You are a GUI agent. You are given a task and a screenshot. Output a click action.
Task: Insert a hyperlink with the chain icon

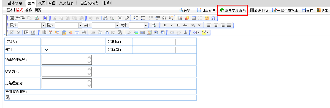172,32
